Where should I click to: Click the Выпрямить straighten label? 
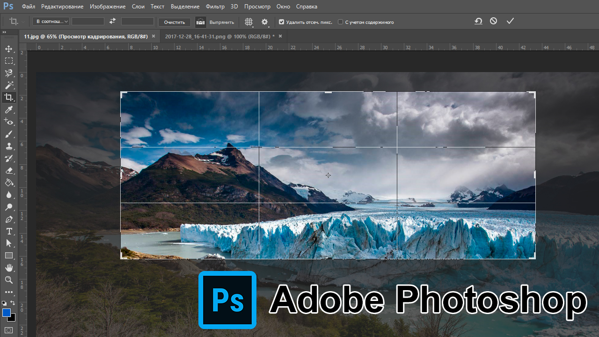point(222,22)
